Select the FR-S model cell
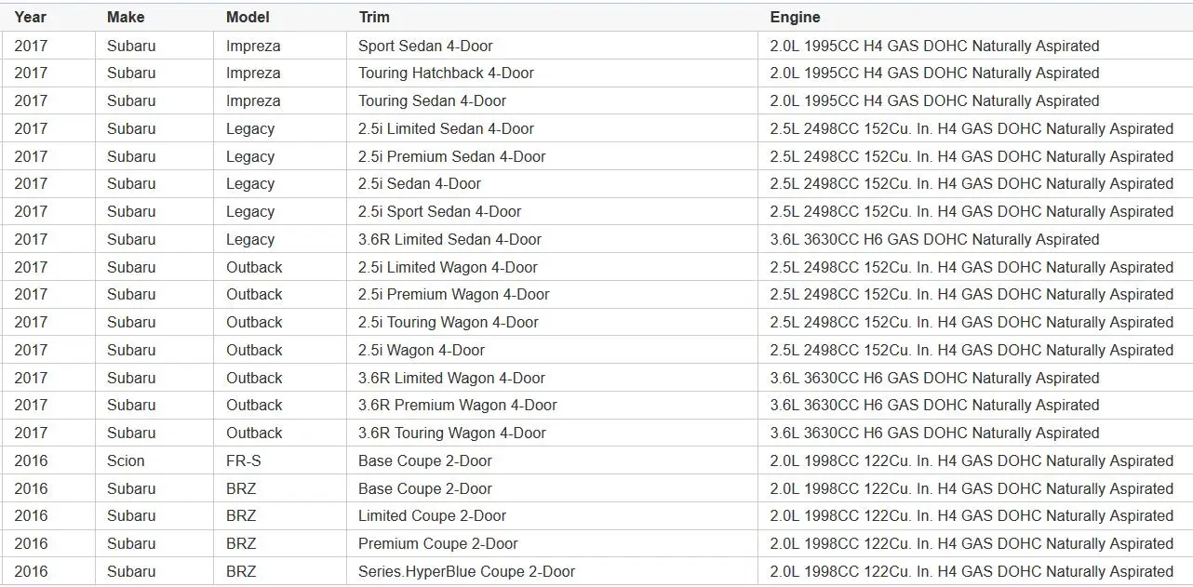This screenshot has width=1193, height=587. [x=279, y=460]
